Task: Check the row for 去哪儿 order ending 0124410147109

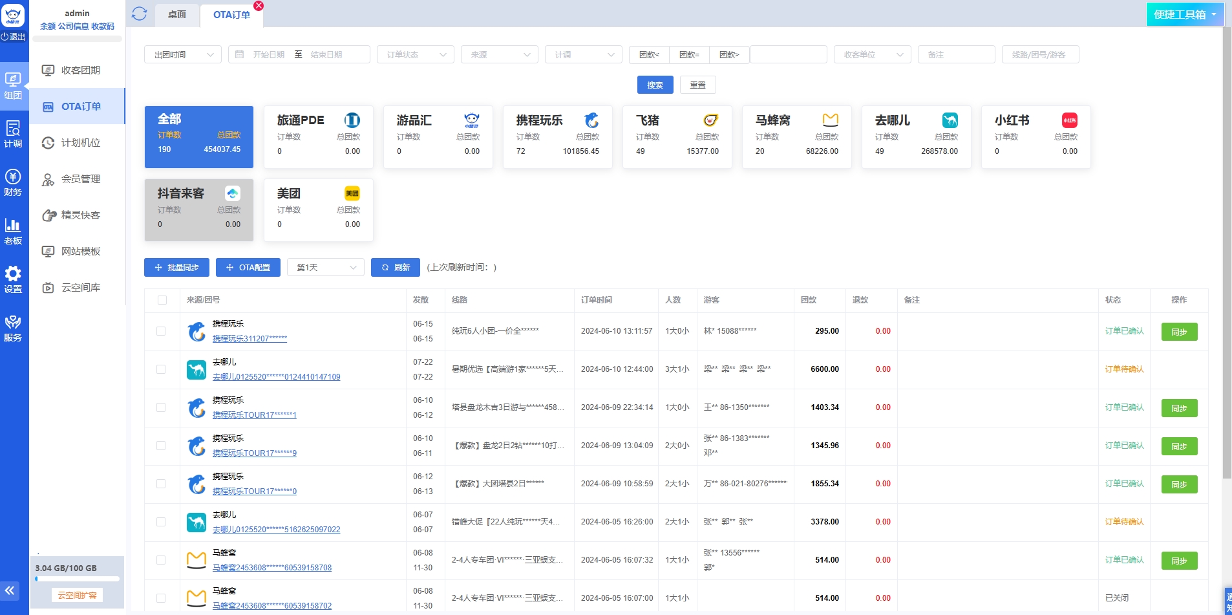Action: coord(161,369)
